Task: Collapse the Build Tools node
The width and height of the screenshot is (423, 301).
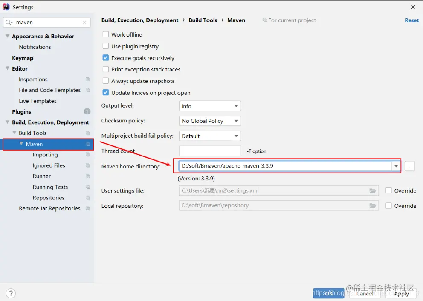Action: (x=14, y=133)
